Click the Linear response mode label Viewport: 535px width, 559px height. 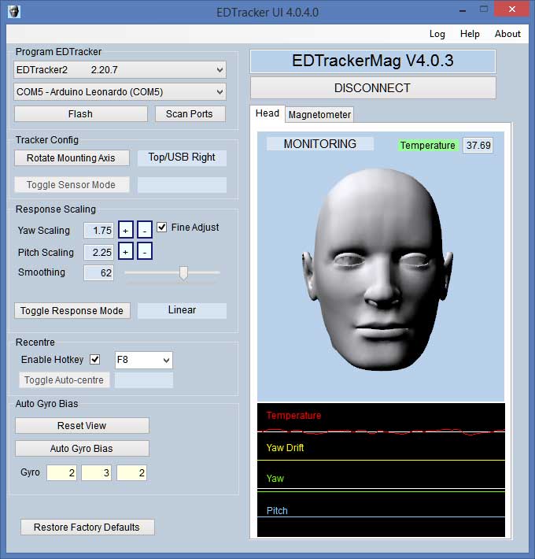182,310
